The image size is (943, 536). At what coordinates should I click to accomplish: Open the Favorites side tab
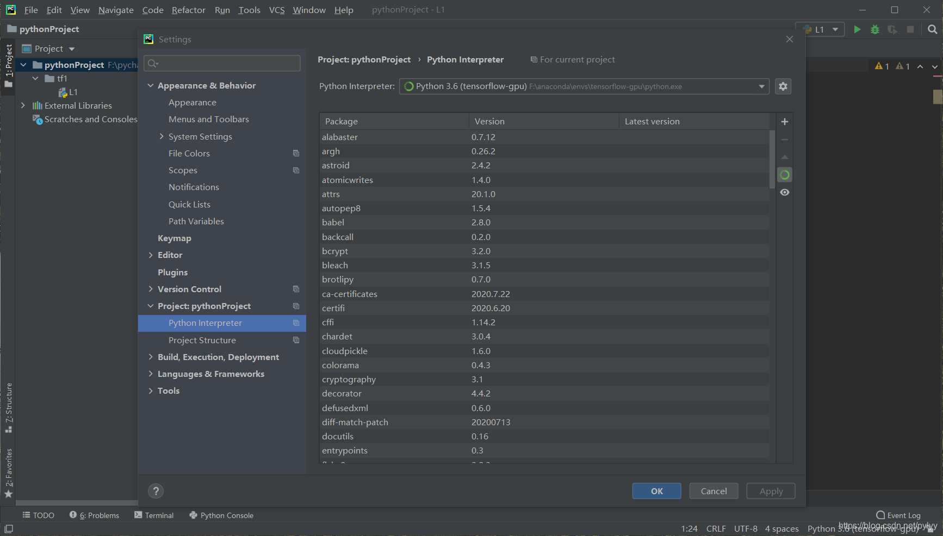pyautogui.click(x=9, y=472)
